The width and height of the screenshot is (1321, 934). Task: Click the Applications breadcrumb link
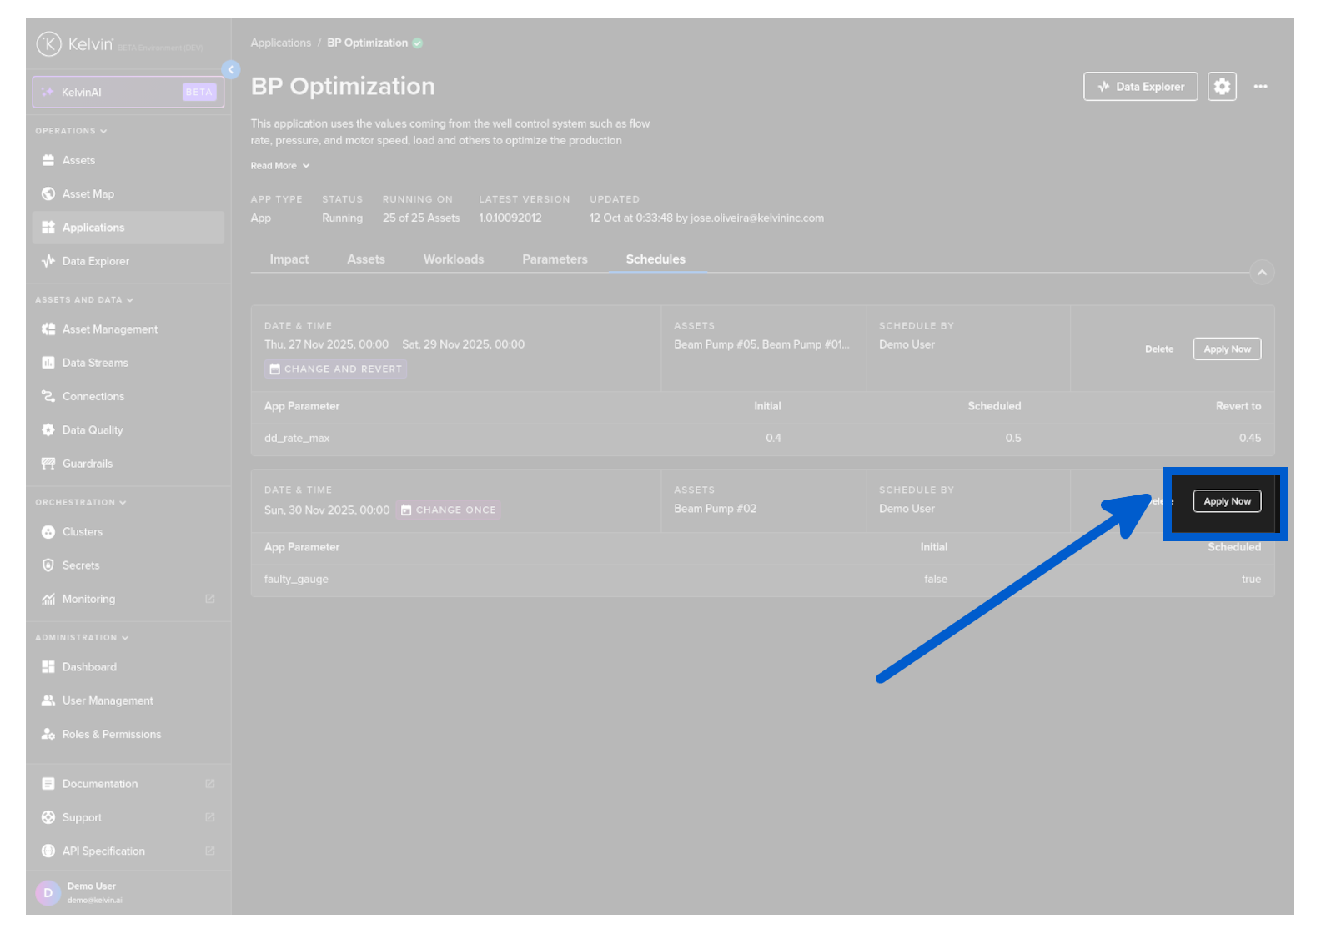280,43
